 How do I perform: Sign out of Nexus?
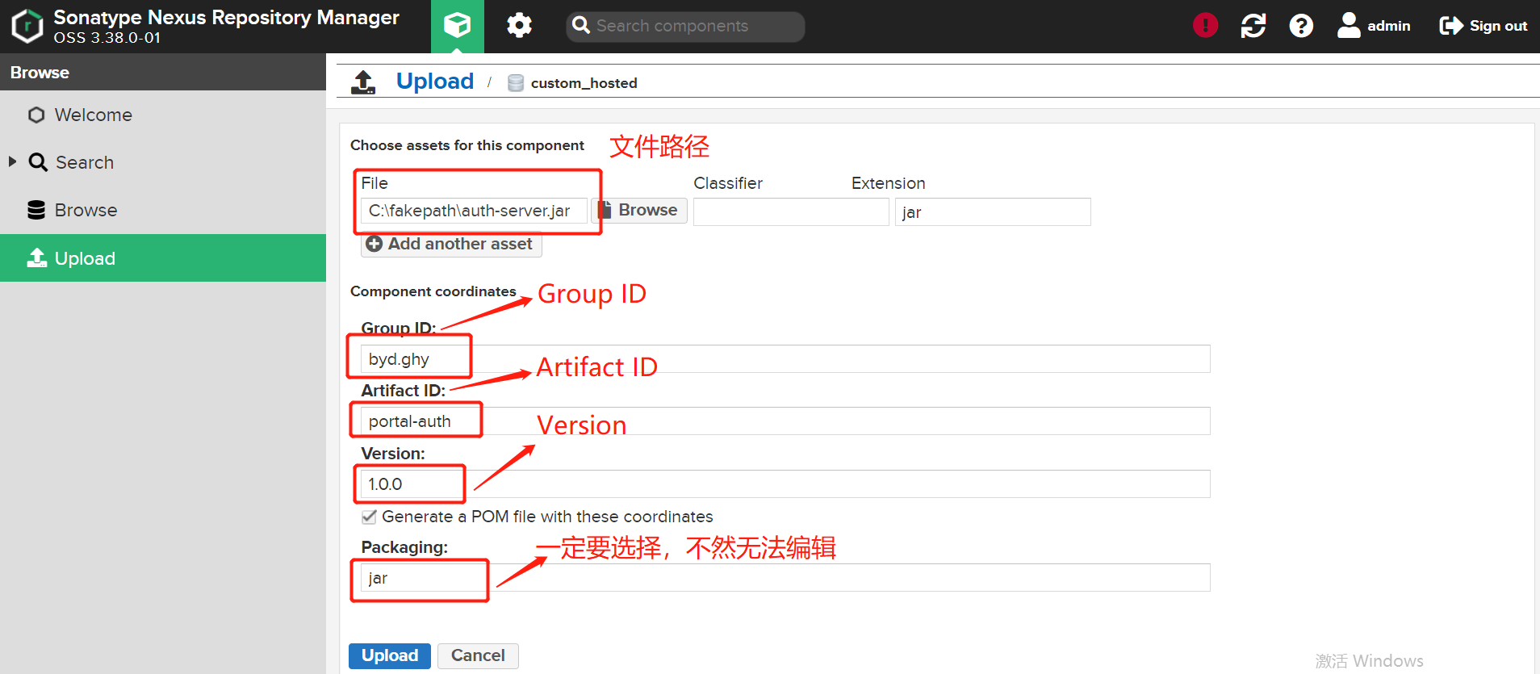pyautogui.click(x=1484, y=26)
